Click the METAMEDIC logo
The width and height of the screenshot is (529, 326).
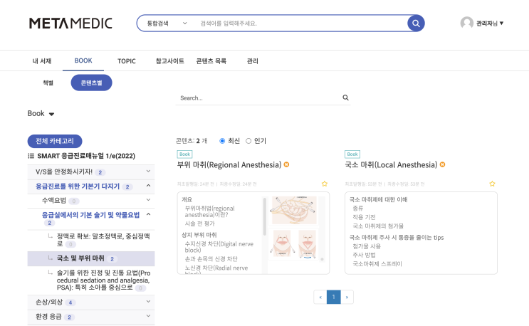[x=70, y=23]
